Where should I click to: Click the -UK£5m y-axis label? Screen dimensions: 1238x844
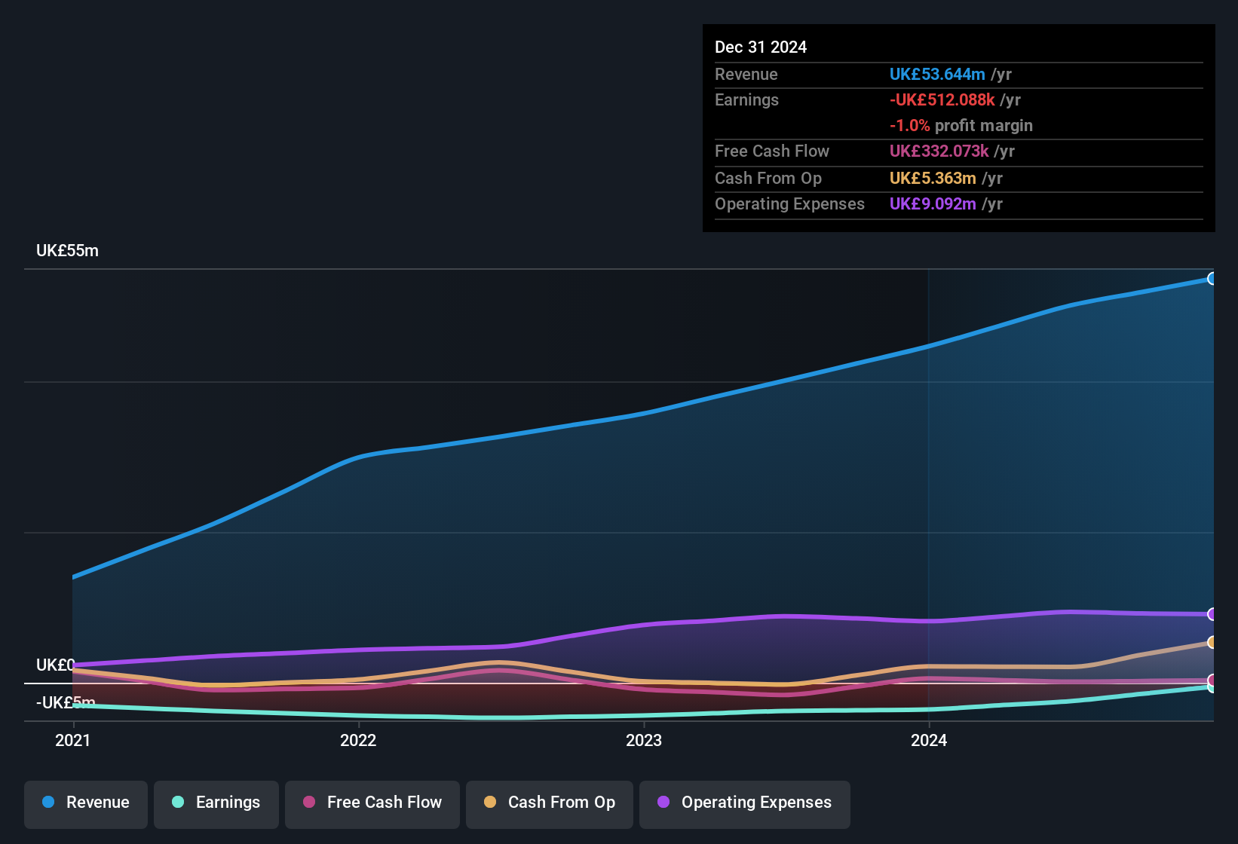(66, 703)
